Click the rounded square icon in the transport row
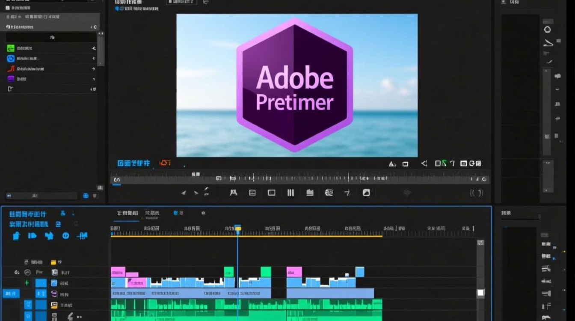The image size is (575, 321). 366,193
